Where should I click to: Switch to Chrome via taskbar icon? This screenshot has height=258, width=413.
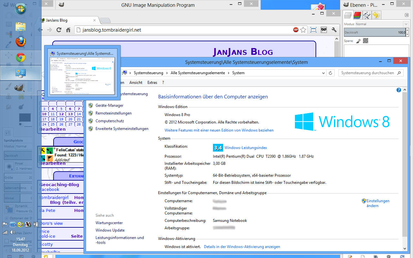coord(21,57)
